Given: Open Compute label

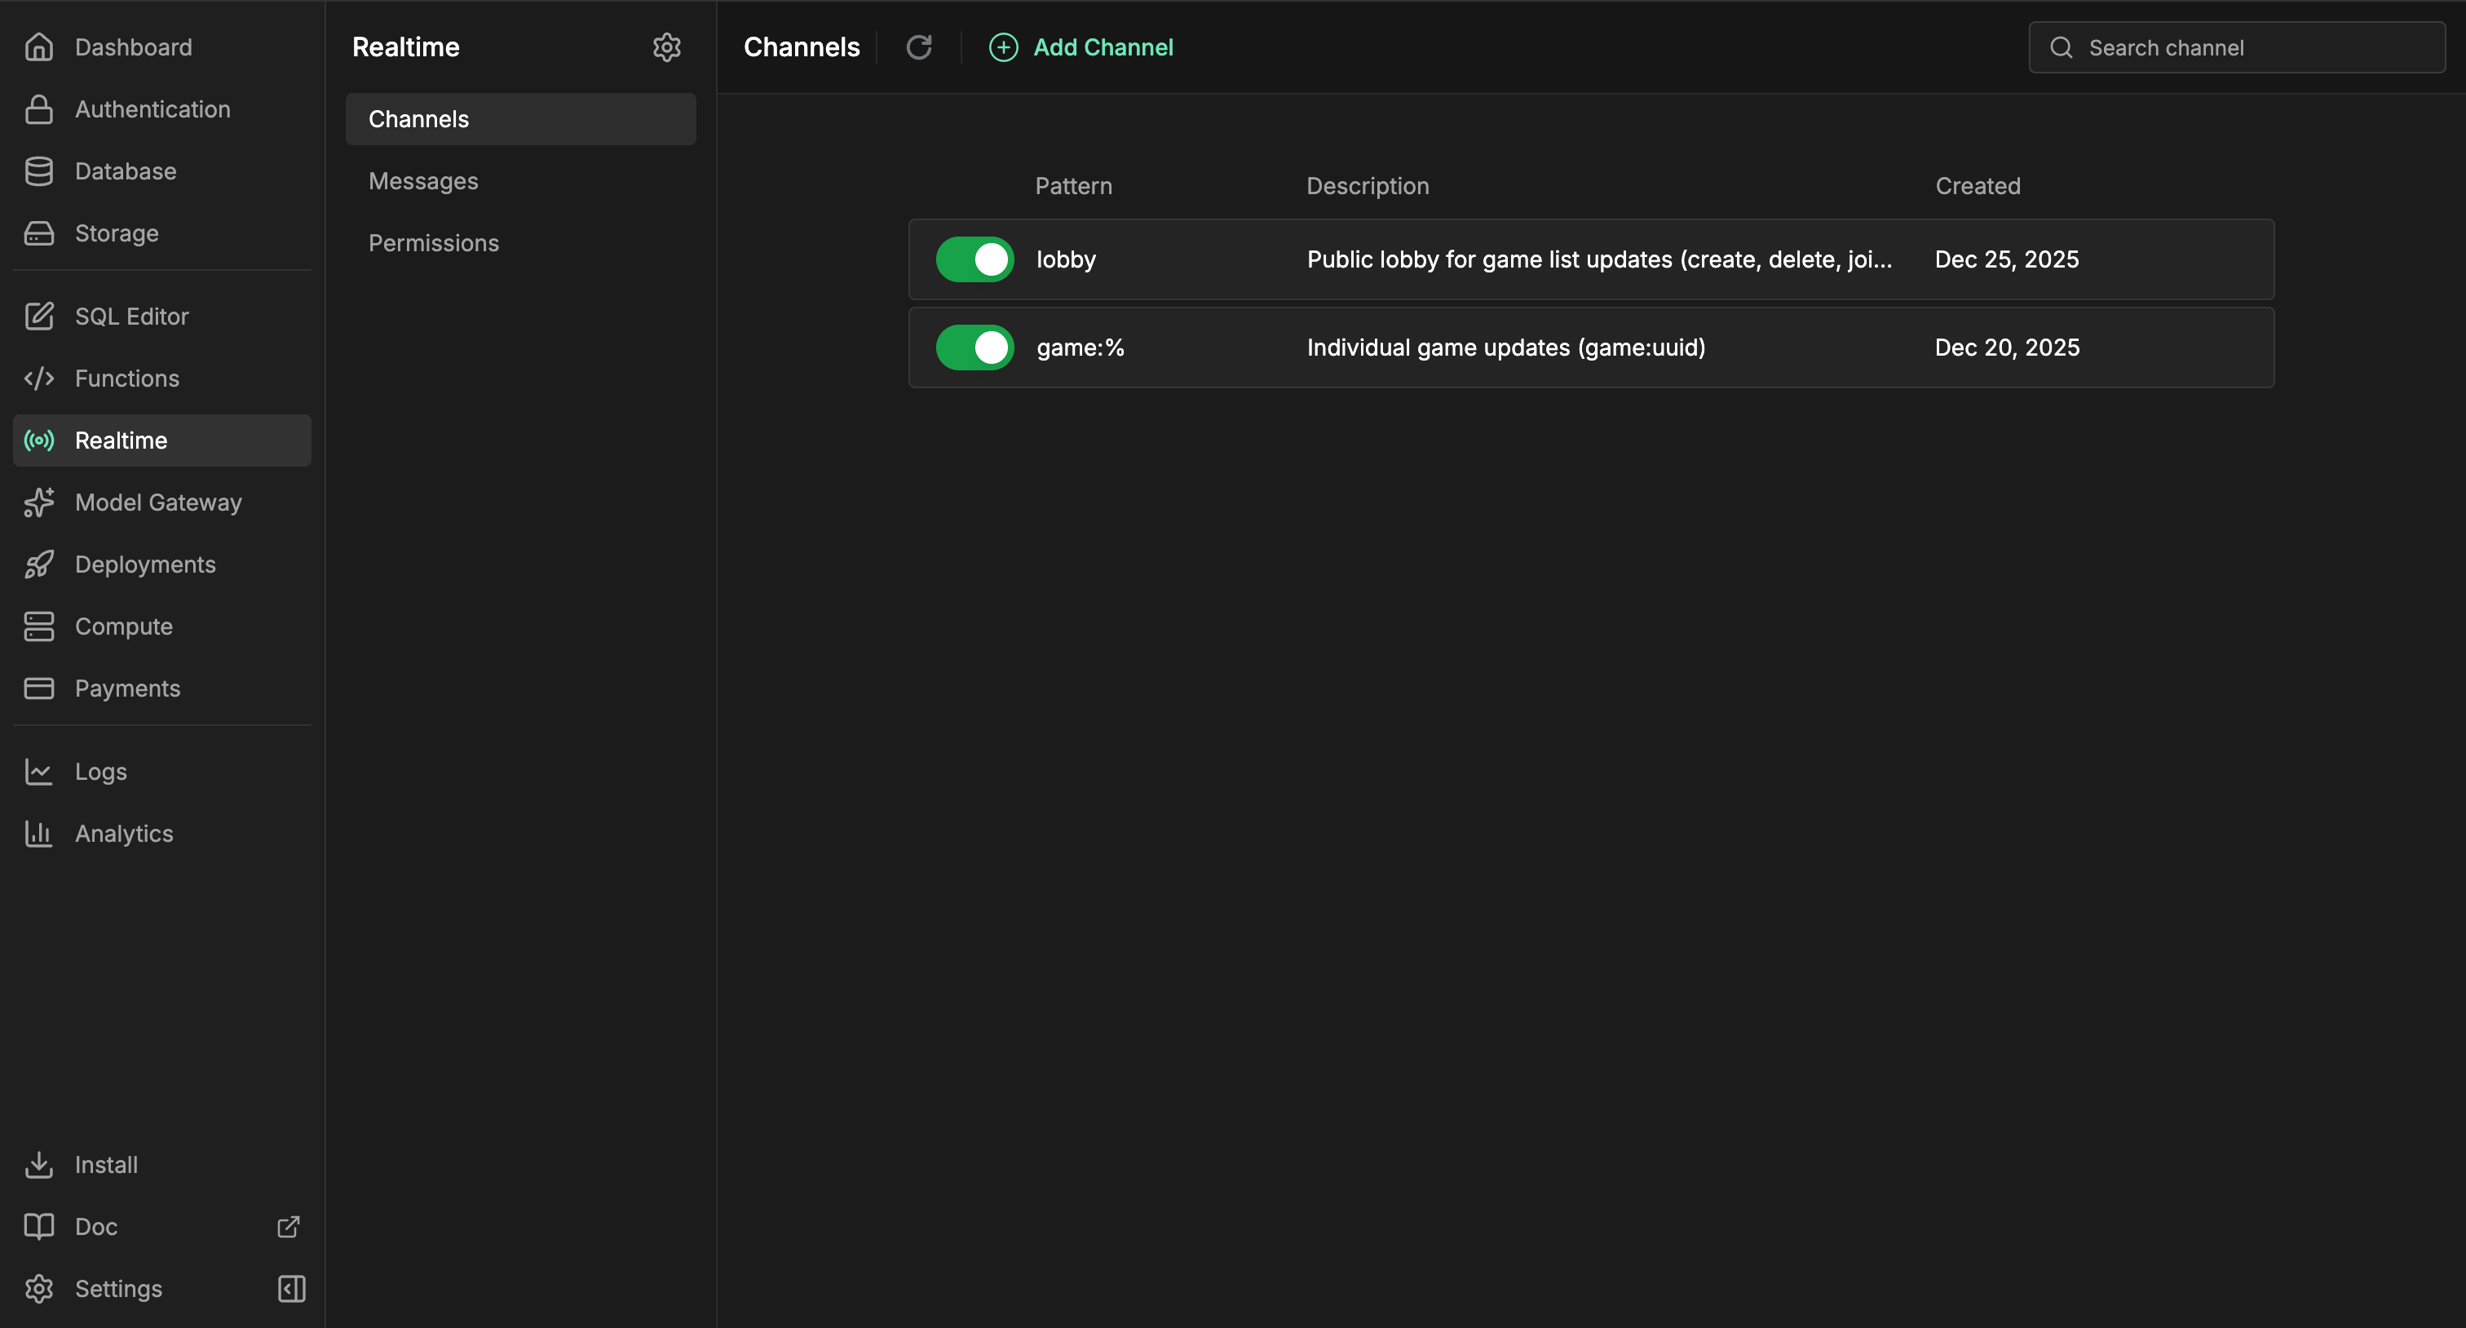Looking at the screenshot, I should [x=123, y=626].
